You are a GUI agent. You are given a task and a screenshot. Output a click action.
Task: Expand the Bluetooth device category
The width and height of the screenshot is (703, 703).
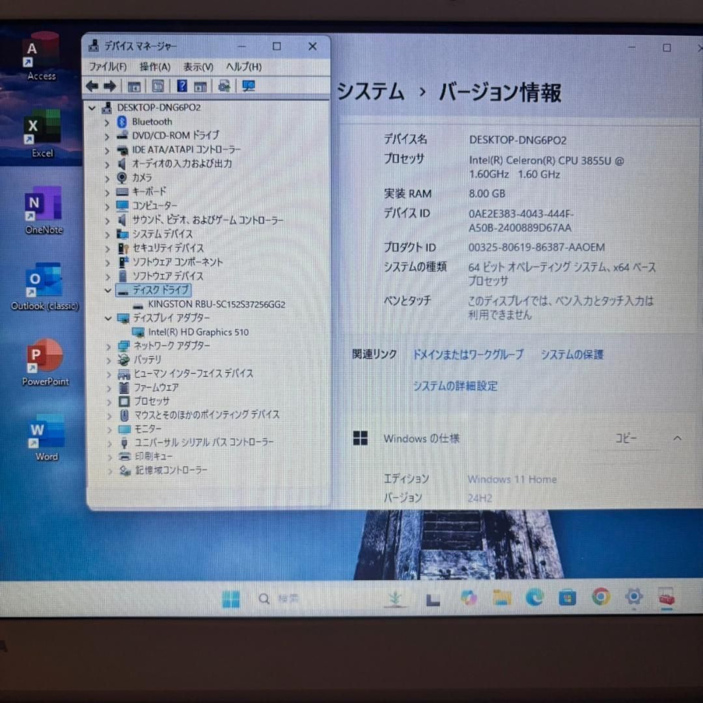tap(107, 122)
